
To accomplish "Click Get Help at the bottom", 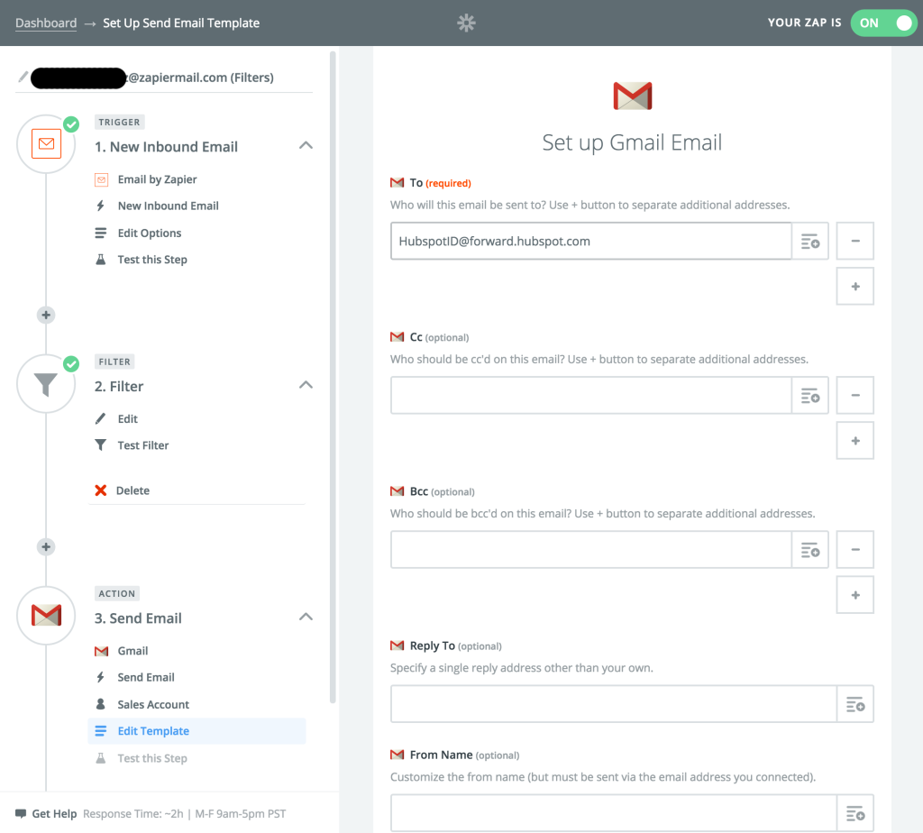I will pos(54,813).
